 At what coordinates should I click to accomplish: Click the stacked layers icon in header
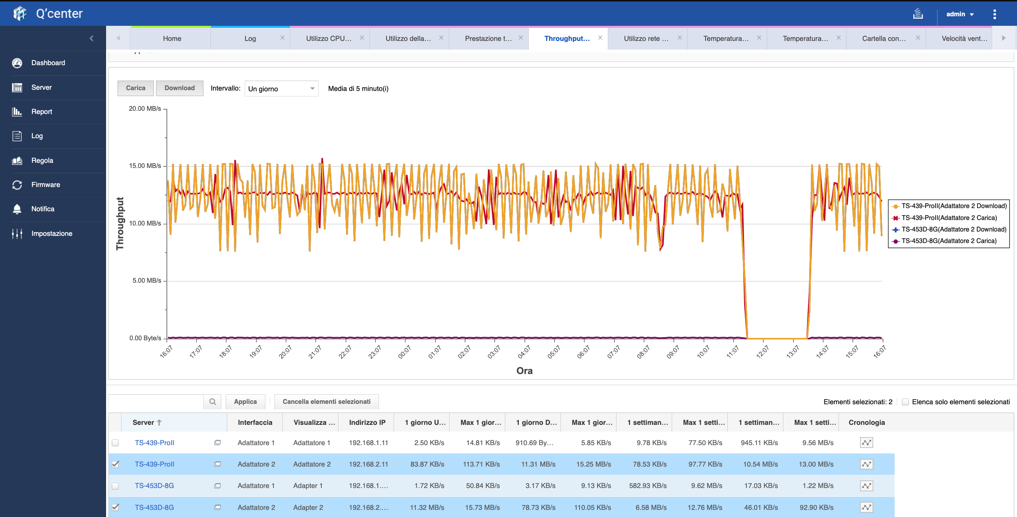click(918, 14)
